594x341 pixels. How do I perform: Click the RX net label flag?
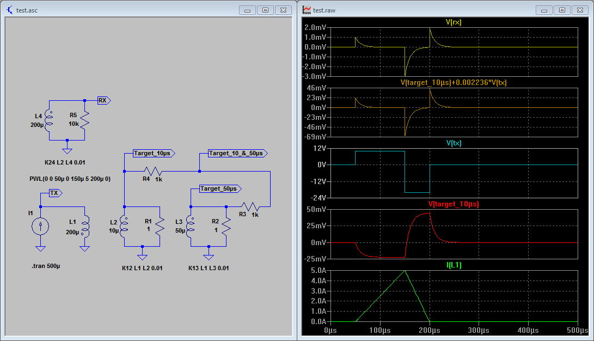tap(103, 100)
